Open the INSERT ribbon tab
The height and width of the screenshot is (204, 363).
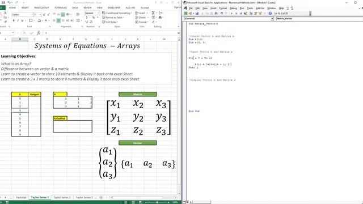(x=25, y=7)
